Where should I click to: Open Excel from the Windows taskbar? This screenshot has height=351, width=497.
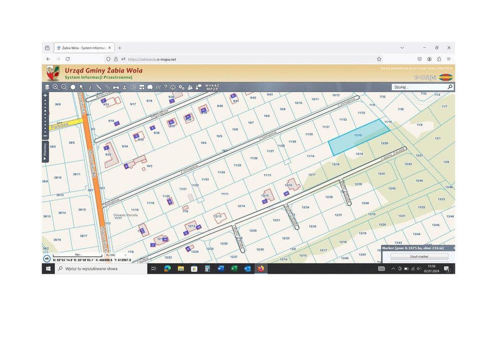click(234, 269)
